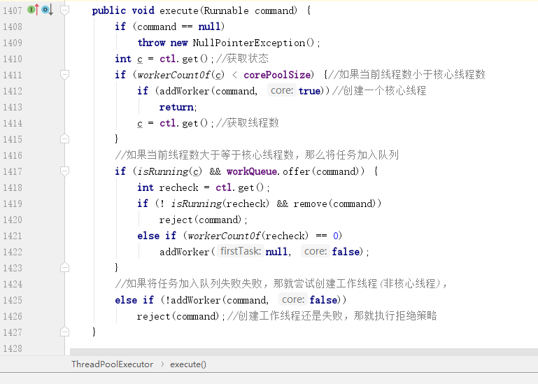Viewport: 538px width, 384px height.
Task: Click the comment '//获取状态' on line 1410
Action: pyautogui.click(x=242, y=58)
